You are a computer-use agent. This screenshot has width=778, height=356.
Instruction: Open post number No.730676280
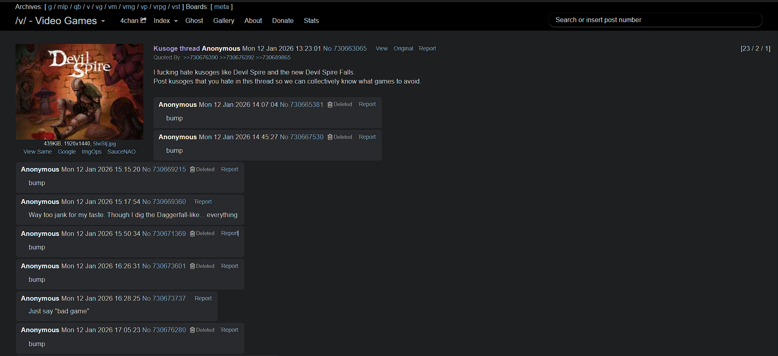164,330
